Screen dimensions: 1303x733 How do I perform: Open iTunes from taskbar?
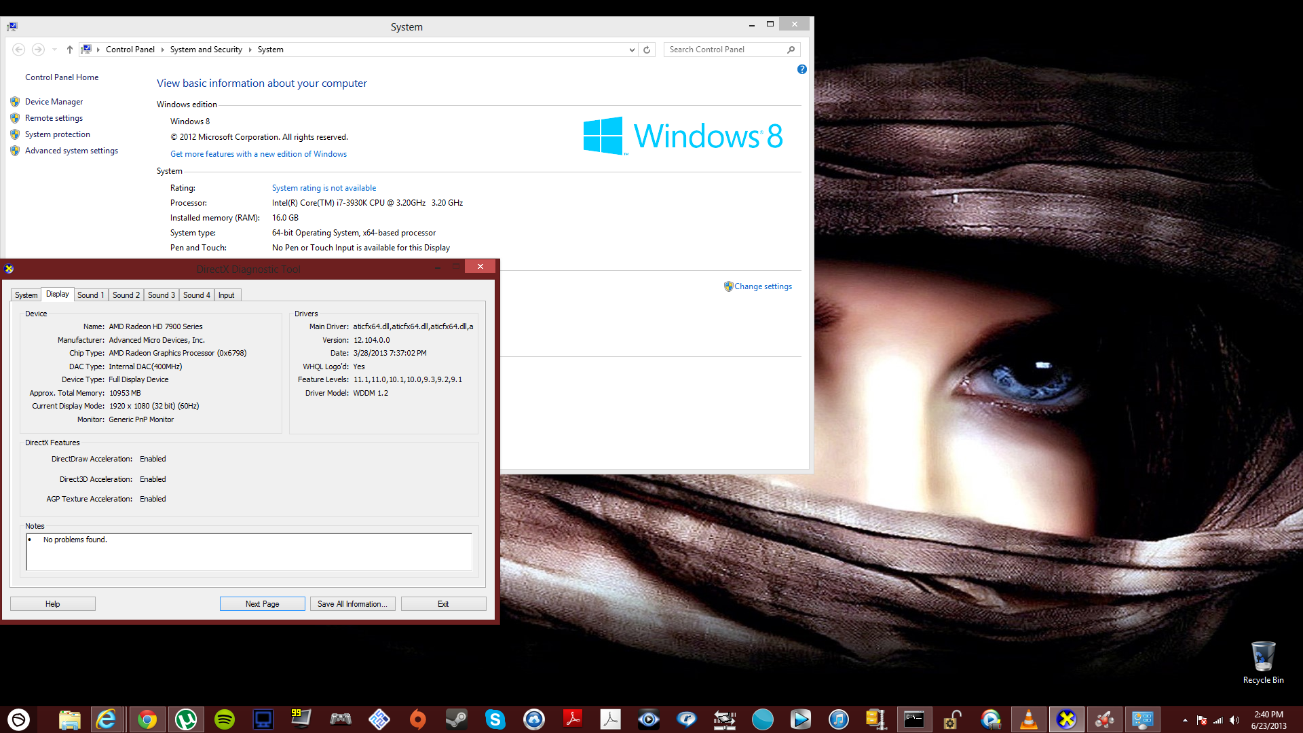(839, 719)
